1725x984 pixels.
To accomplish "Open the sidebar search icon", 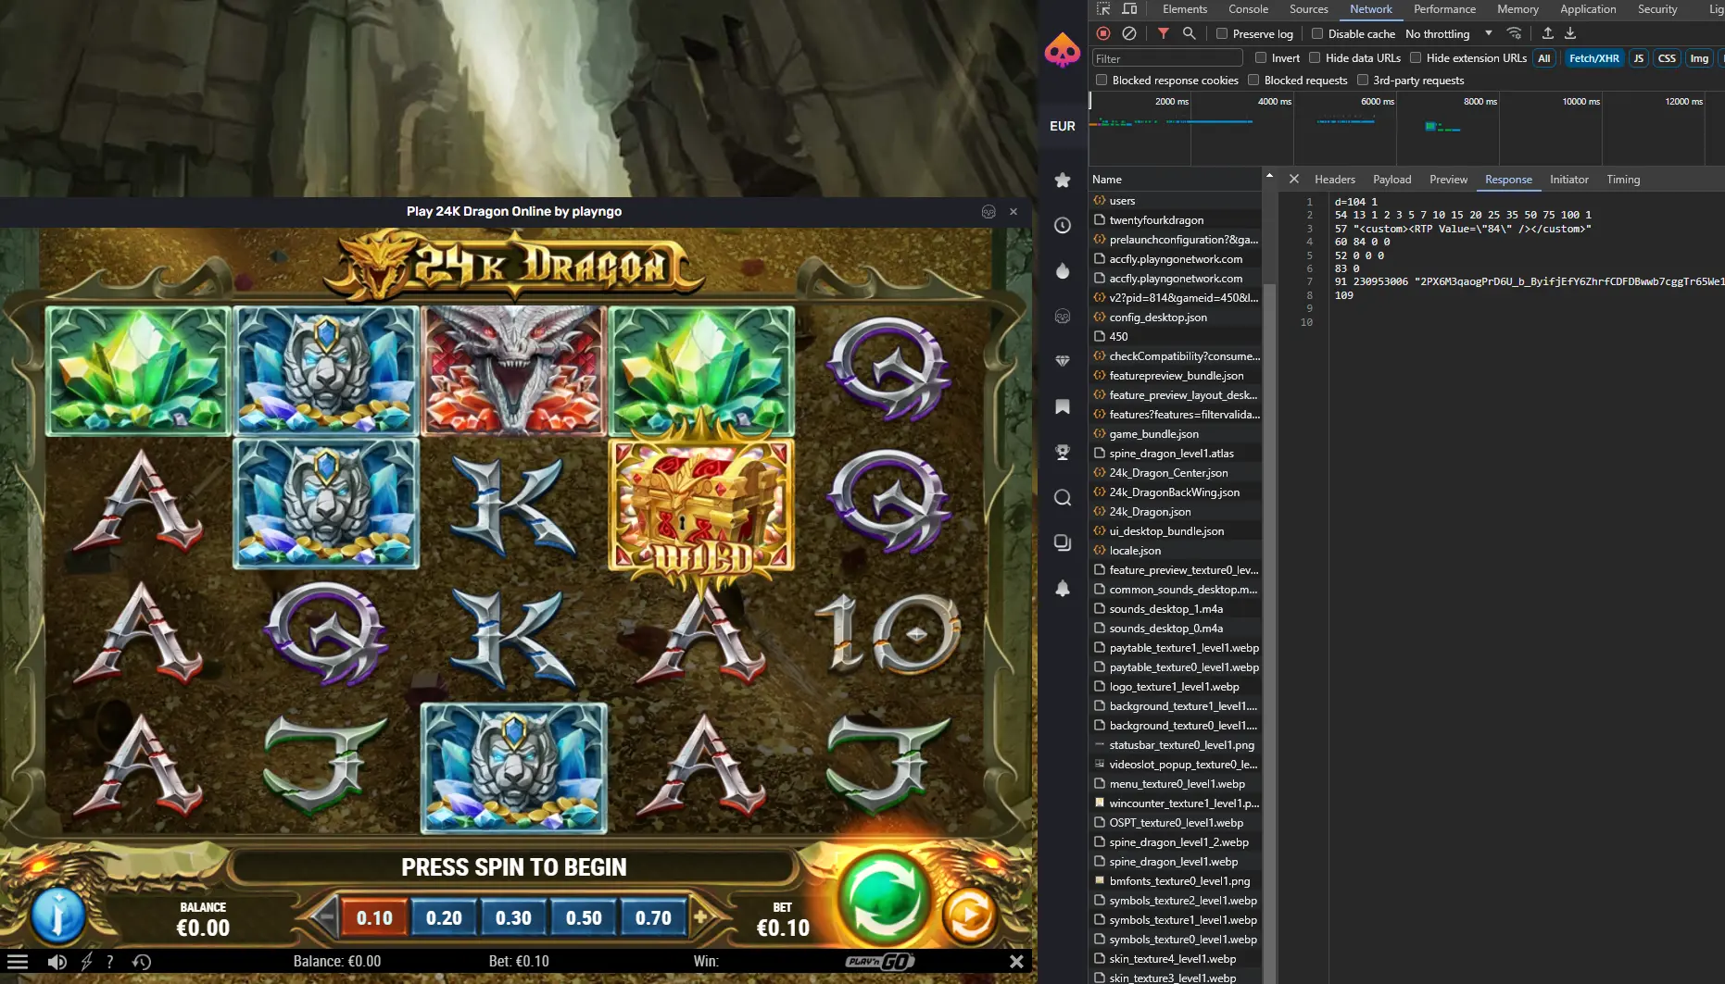I will (x=1063, y=498).
